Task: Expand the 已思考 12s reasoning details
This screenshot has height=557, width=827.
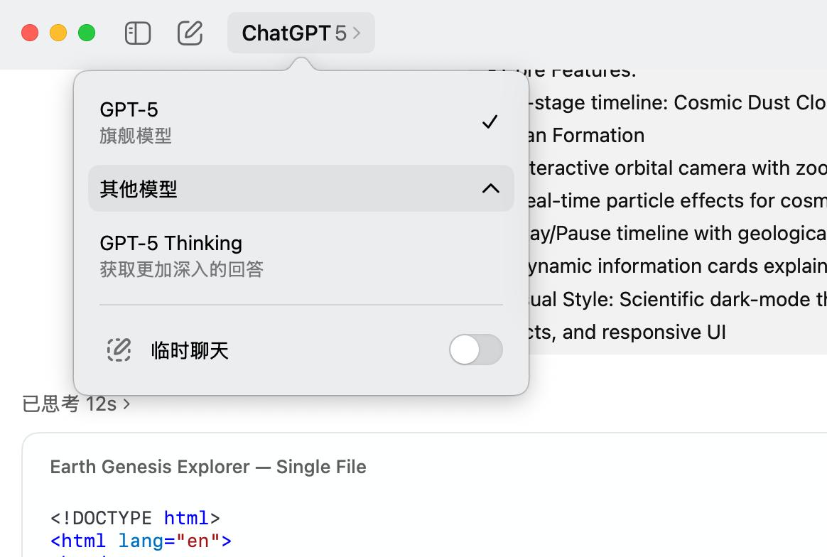Action: (76, 404)
